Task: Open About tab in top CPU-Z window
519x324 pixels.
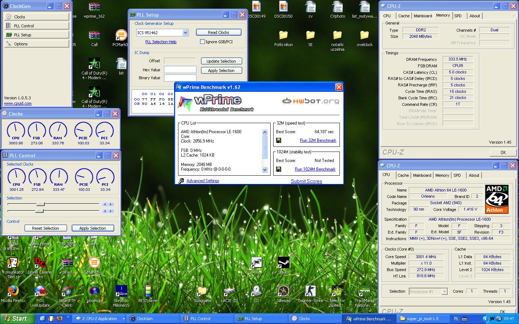Action: pos(474,16)
